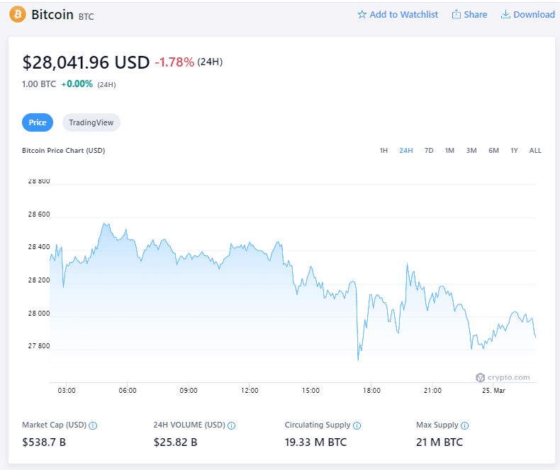Open the Circulating Supply info icon

pyautogui.click(x=357, y=426)
